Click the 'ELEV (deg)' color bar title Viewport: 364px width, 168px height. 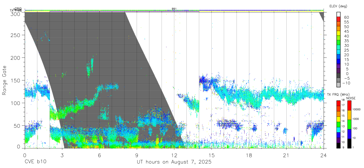coord(338,6)
